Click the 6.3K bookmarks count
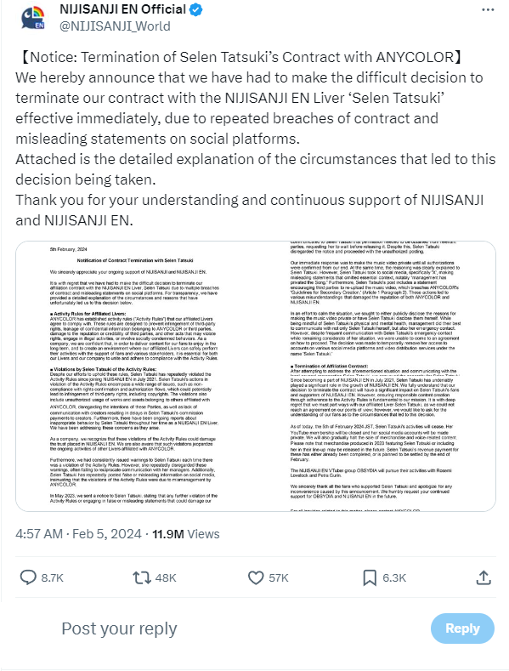509x671 pixels. tap(394, 578)
